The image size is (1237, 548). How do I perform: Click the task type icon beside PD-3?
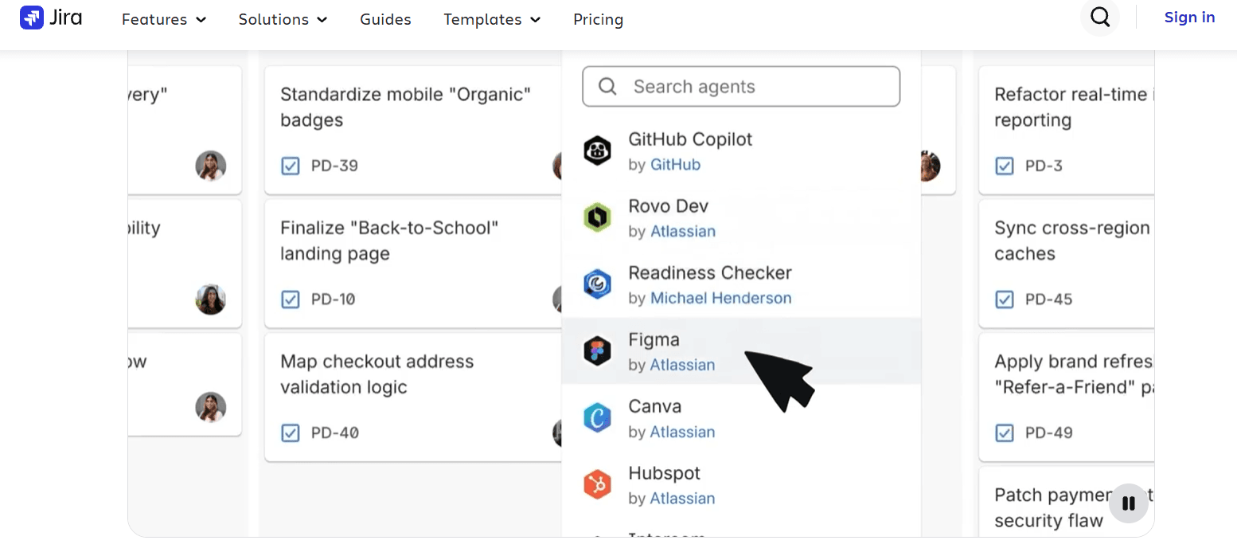[1005, 166]
